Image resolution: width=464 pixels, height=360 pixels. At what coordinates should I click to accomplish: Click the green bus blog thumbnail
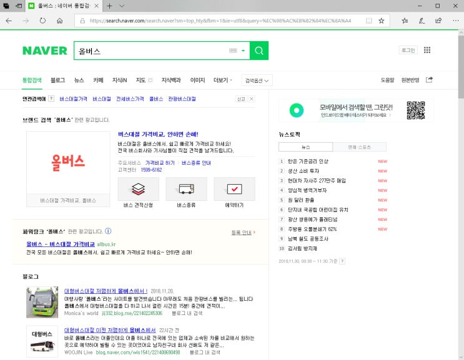tap(42, 302)
